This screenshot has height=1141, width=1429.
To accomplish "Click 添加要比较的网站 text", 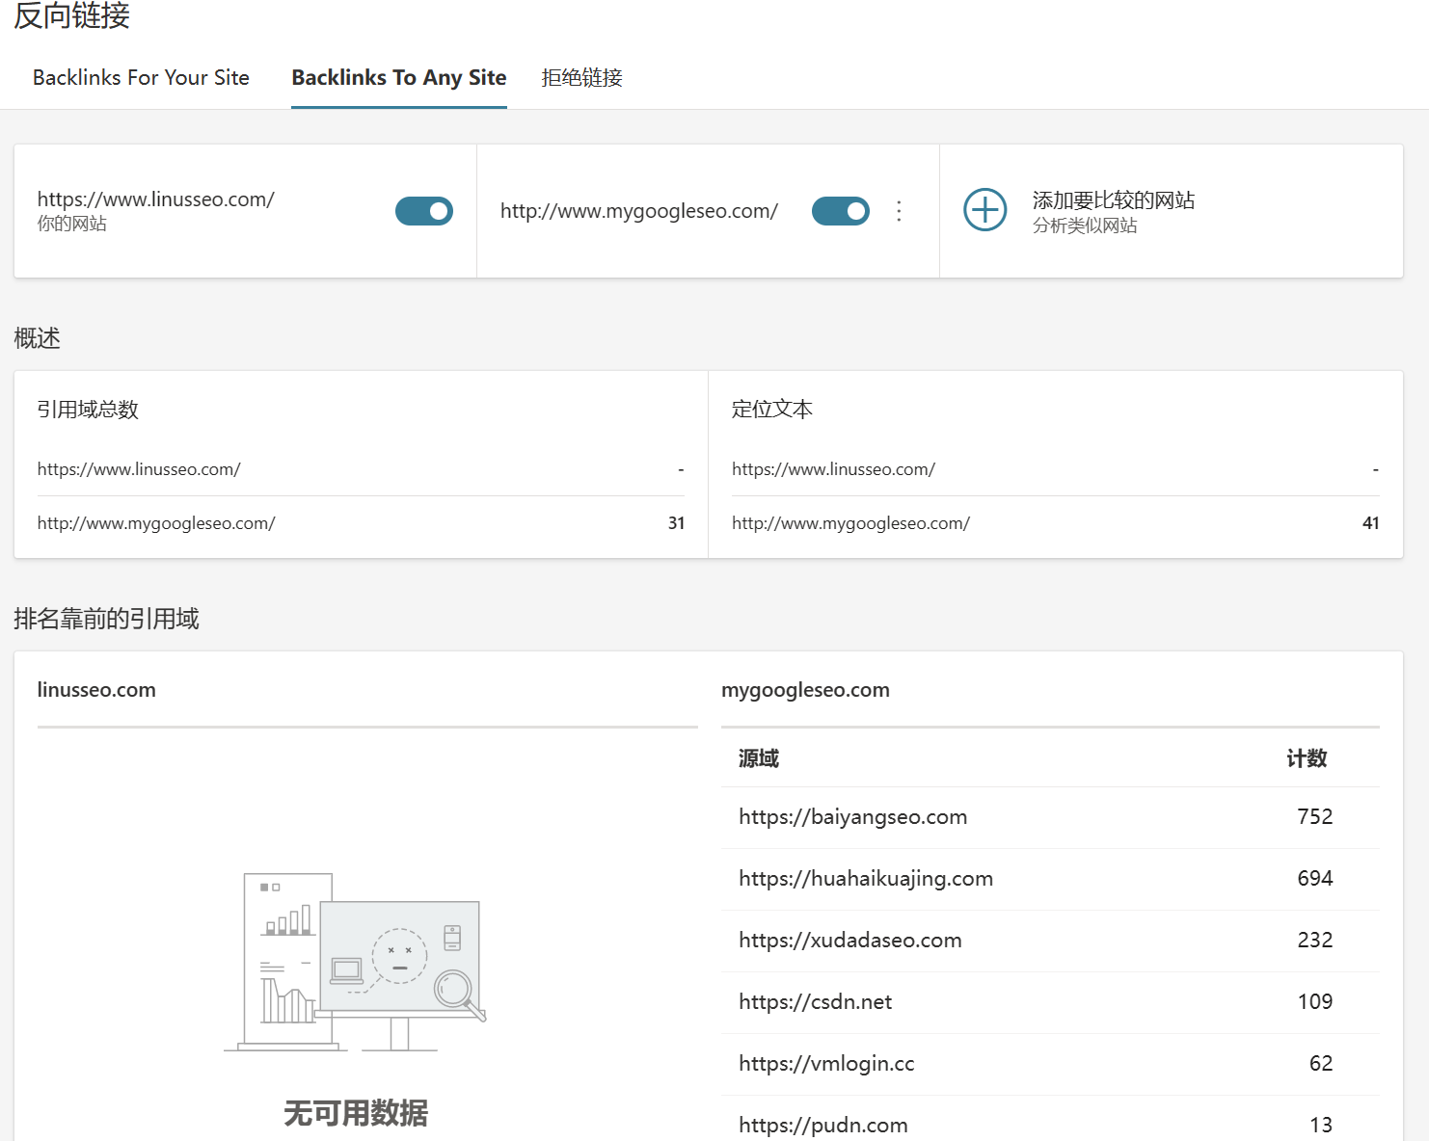I will [x=1113, y=200].
